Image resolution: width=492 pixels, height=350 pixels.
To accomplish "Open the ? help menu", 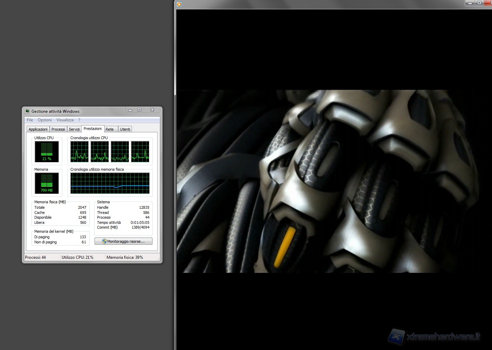I will tap(79, 120).
